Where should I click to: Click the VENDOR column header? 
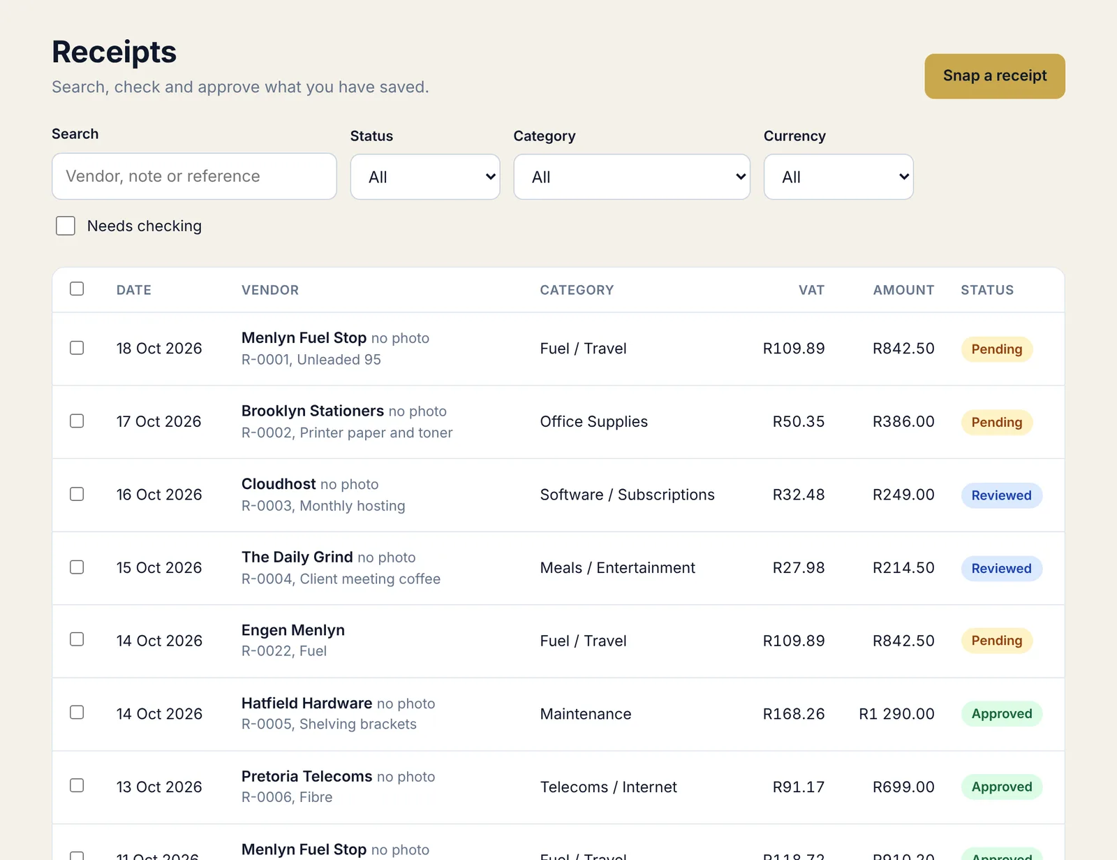click(270, 290)
